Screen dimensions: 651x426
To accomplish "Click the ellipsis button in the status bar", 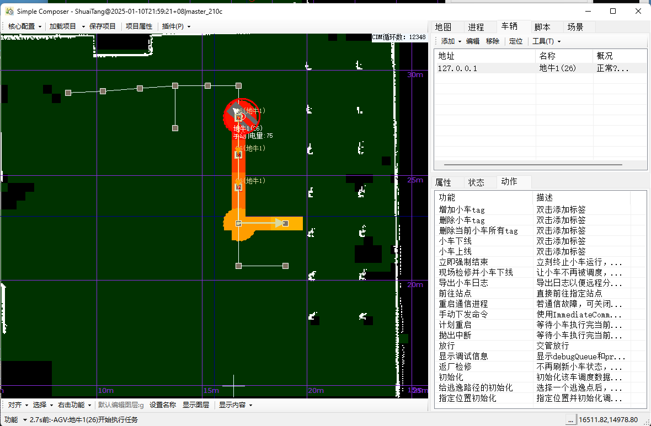I will coord(569,420).
